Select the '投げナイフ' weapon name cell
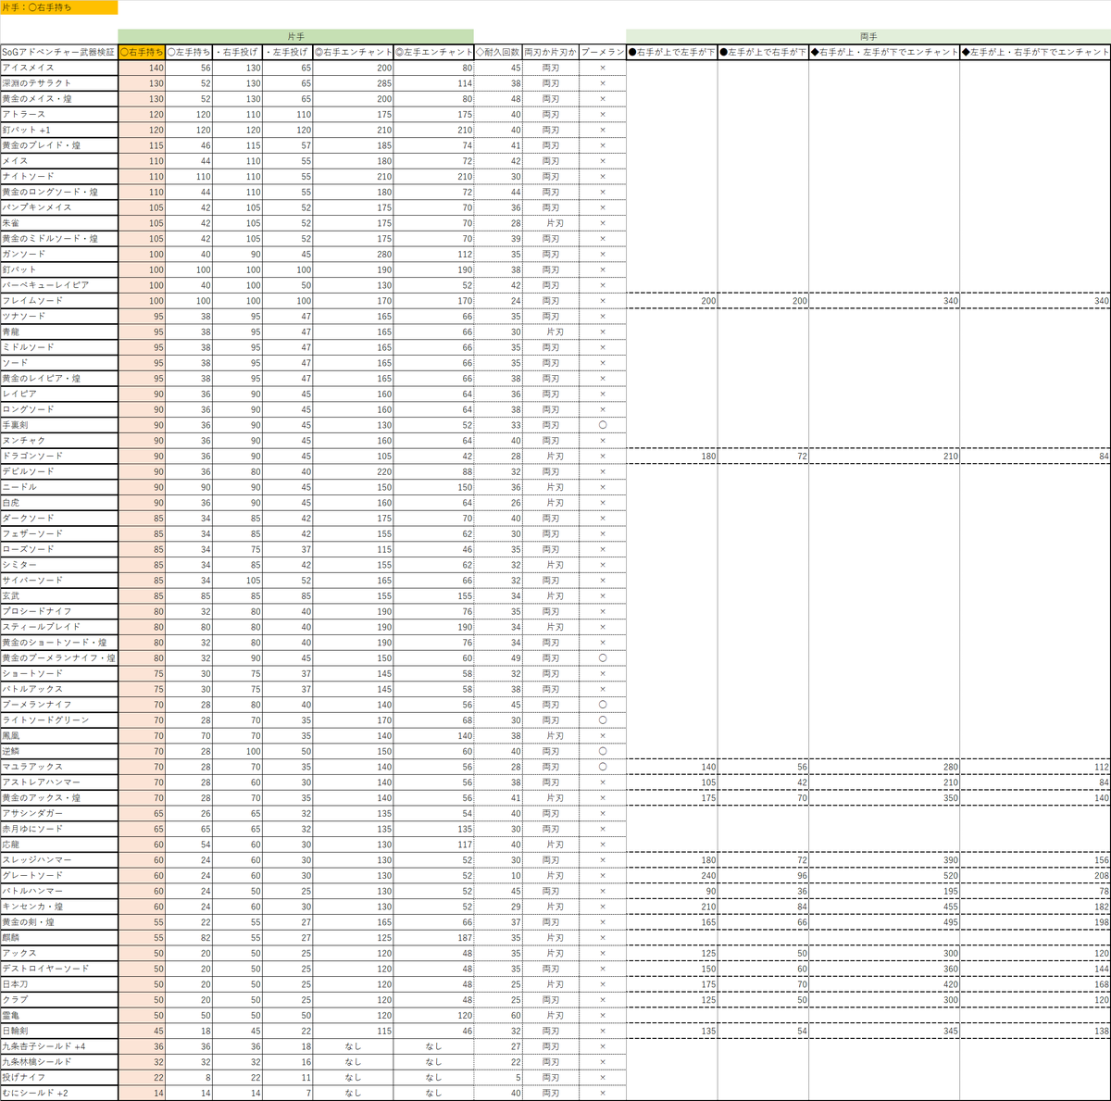This screenshot has width=1111, height=1101. coord(59,1077)
